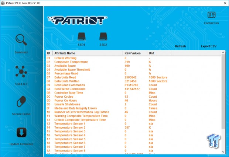Sort by the ID column header
Viewport: 229px width, 157px height.
(49, 53)
